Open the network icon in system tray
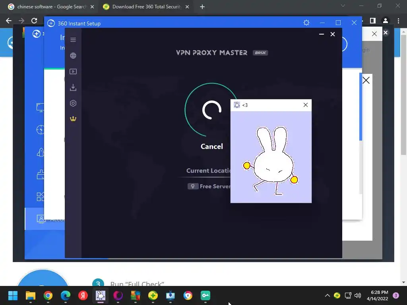This screenshot has height=305, width=407. pos(348,295)
